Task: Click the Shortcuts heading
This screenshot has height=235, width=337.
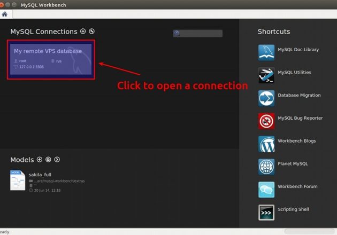Action: [274, 32]
